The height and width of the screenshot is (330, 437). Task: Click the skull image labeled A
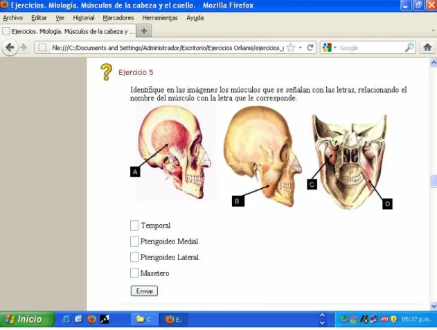[175, 152]
